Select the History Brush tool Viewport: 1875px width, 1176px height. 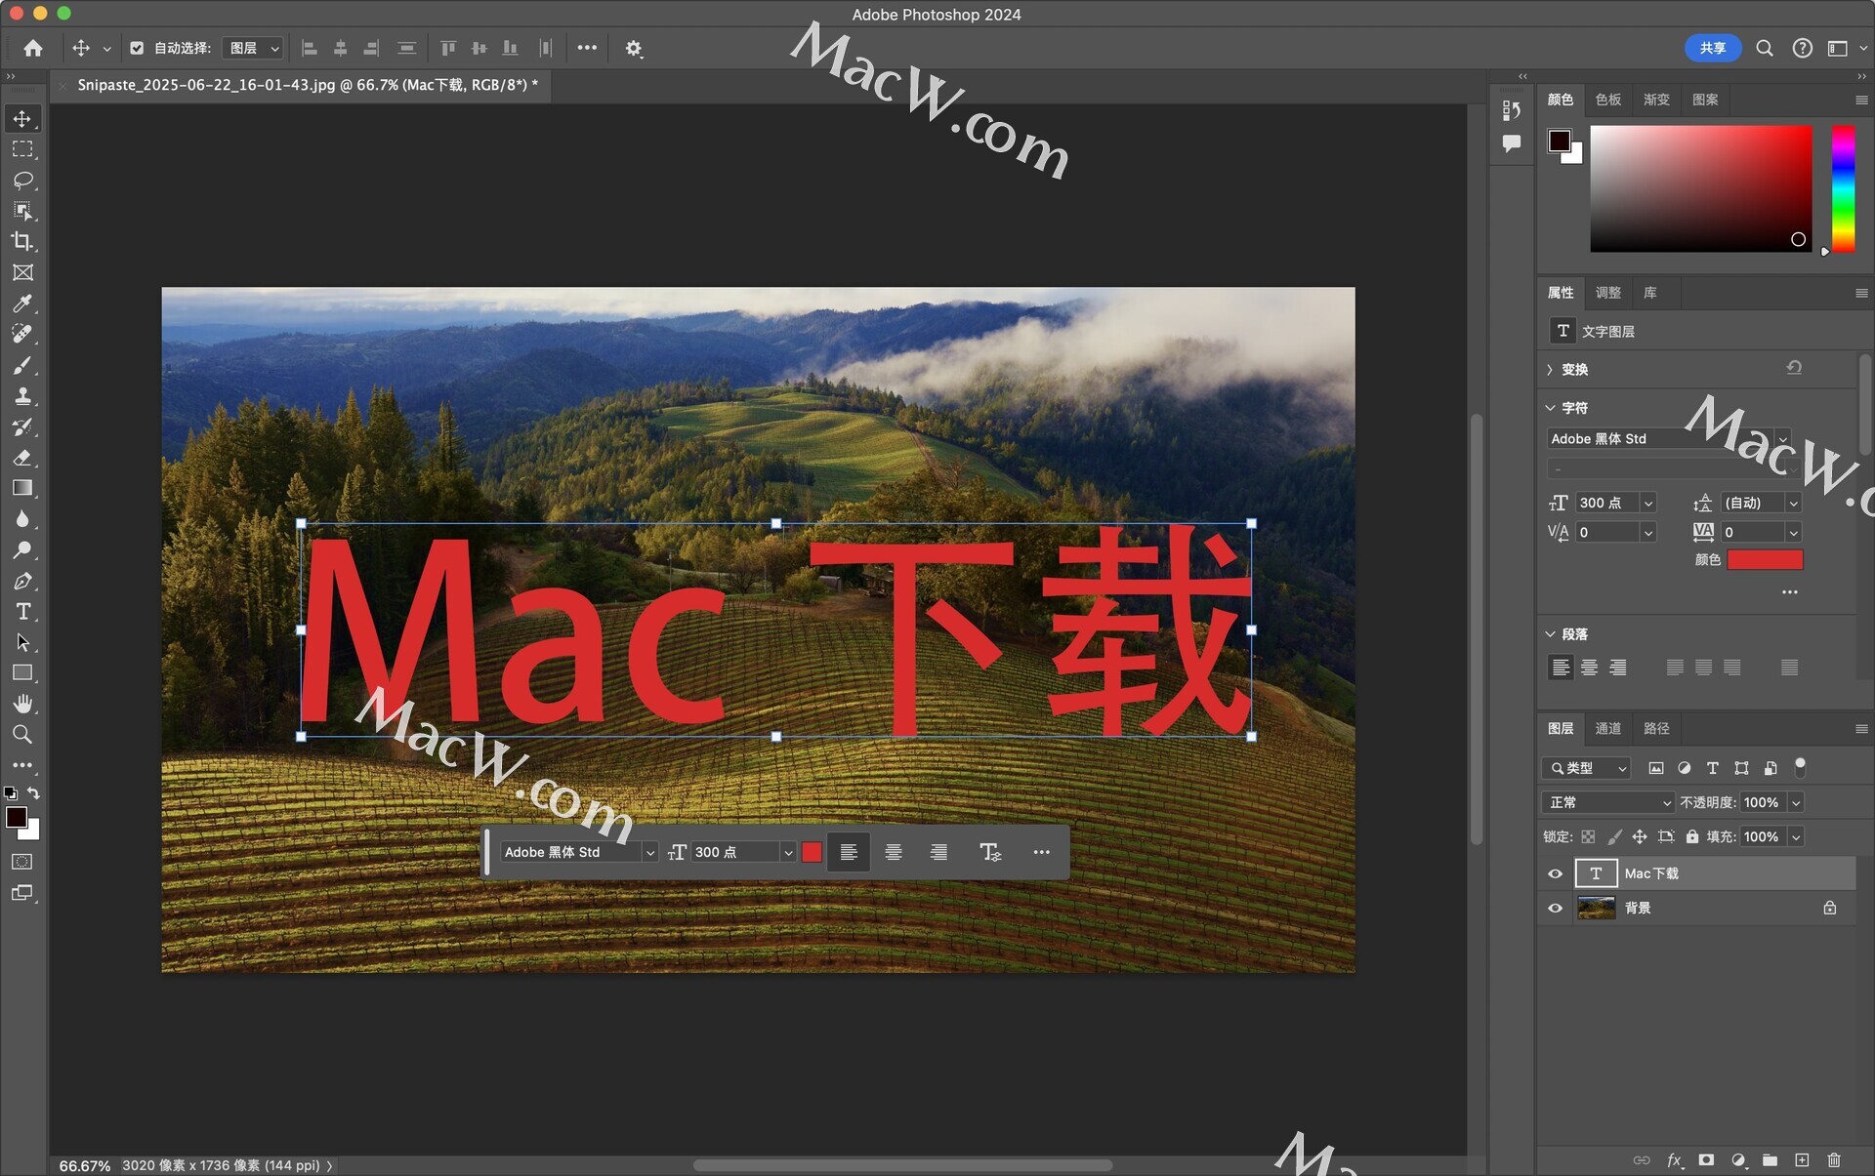click(22, 426)
